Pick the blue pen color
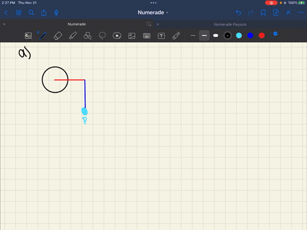 (250, 36)
